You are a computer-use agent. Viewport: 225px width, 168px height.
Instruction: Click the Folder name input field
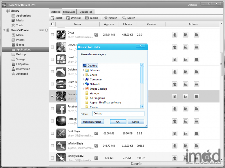(x=118, y=114)
